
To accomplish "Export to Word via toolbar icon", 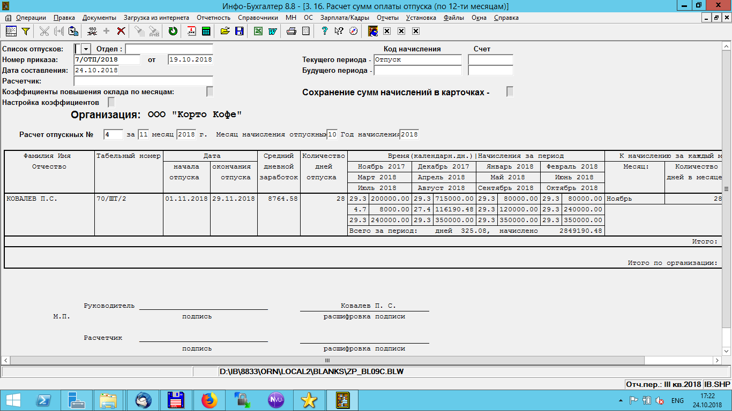I will [272, 31].
